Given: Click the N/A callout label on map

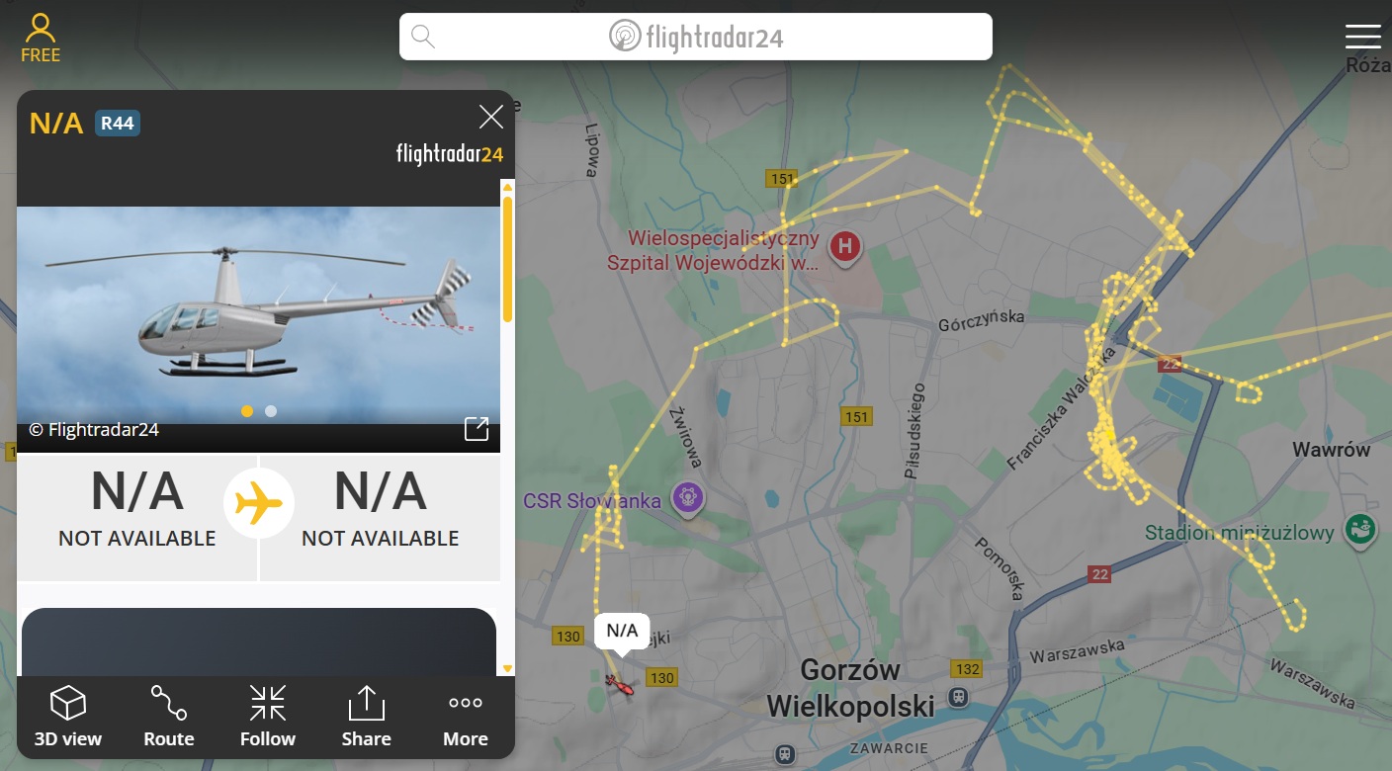Looking at the screenshot, I should click(x=622, y=631).
